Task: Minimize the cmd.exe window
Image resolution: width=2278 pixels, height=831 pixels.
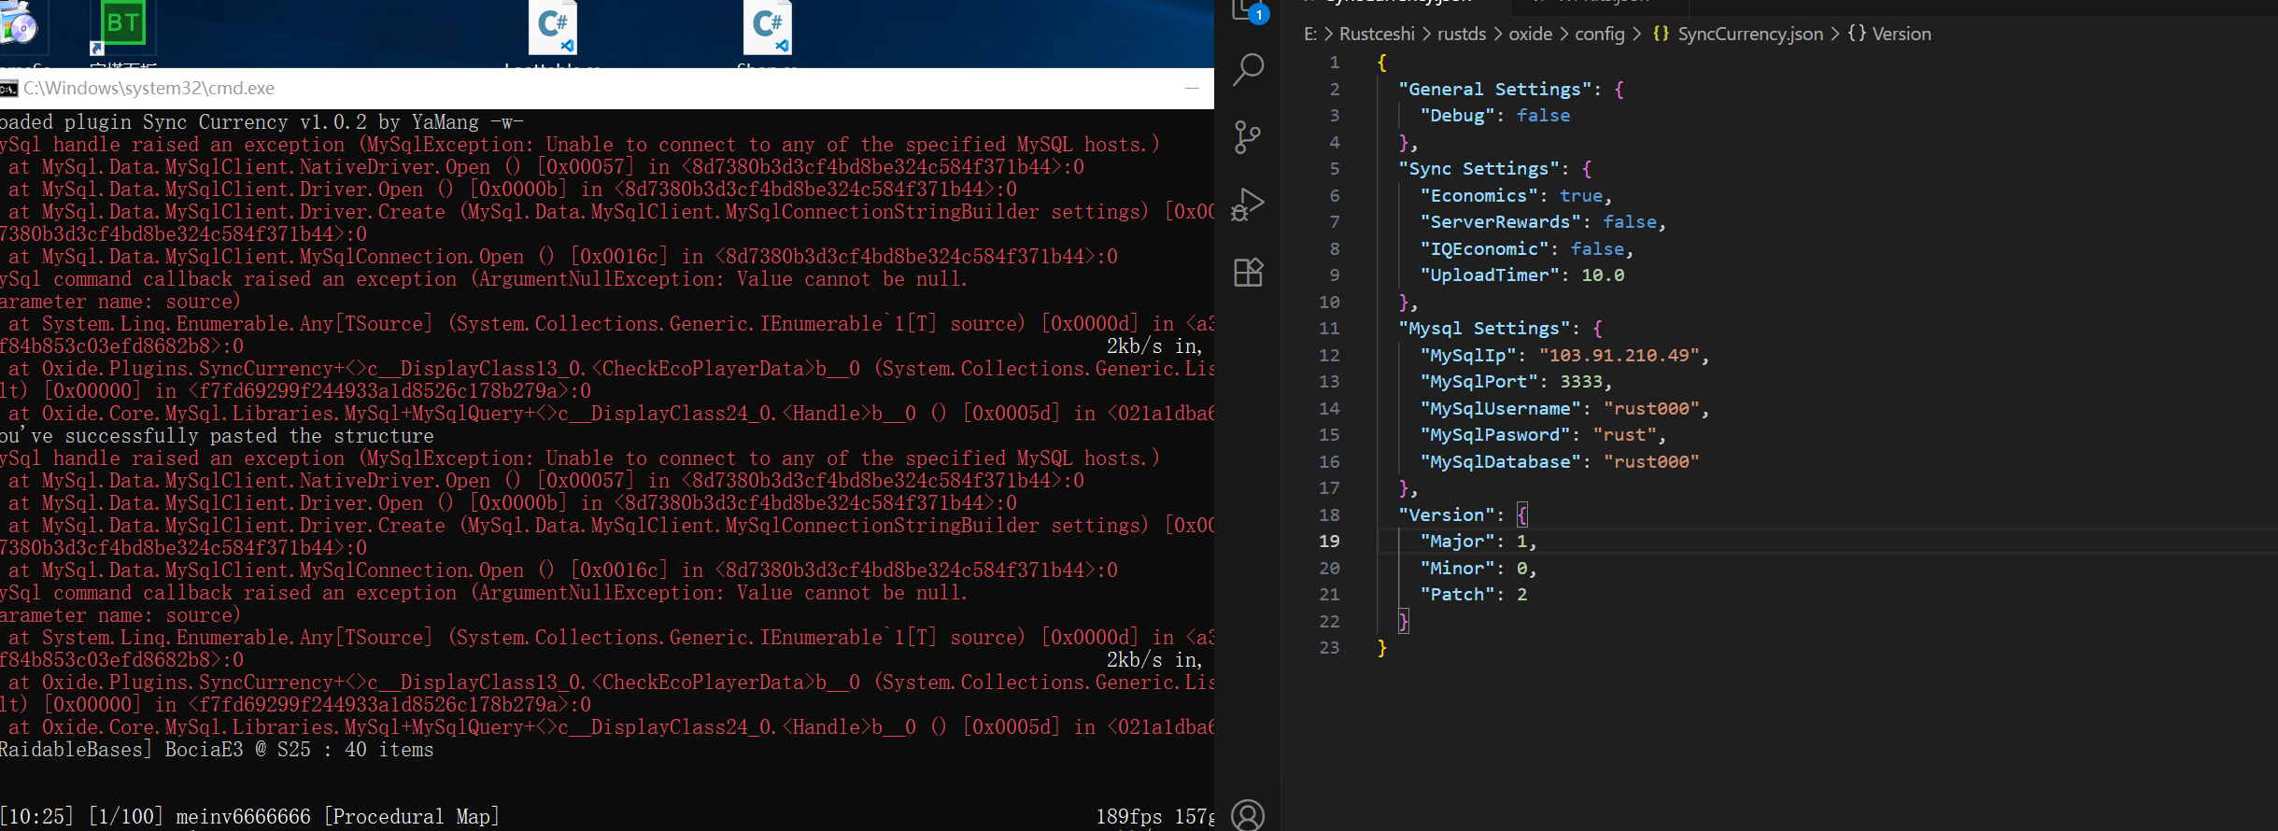Action: [x=1192, y=89]
